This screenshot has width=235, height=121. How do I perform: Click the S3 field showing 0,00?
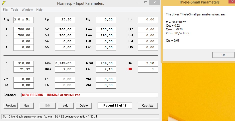coord(24,42)
